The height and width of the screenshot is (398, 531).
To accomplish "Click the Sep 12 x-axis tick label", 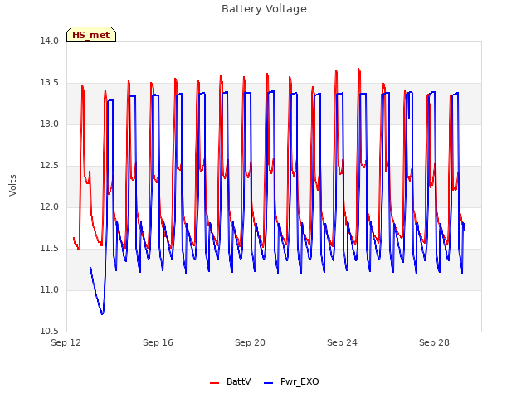I will pyautogui.click(x=66, y=342).
